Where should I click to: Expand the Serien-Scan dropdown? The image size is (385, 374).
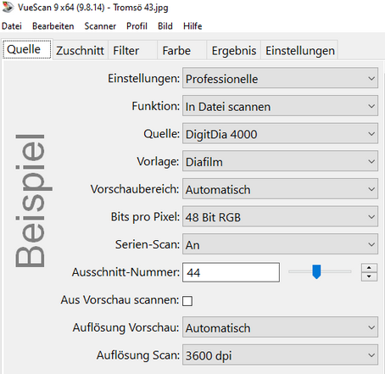tap(280, 244)
